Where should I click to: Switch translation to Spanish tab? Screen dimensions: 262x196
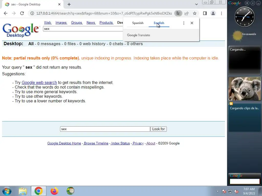click(x=138, y=23)
